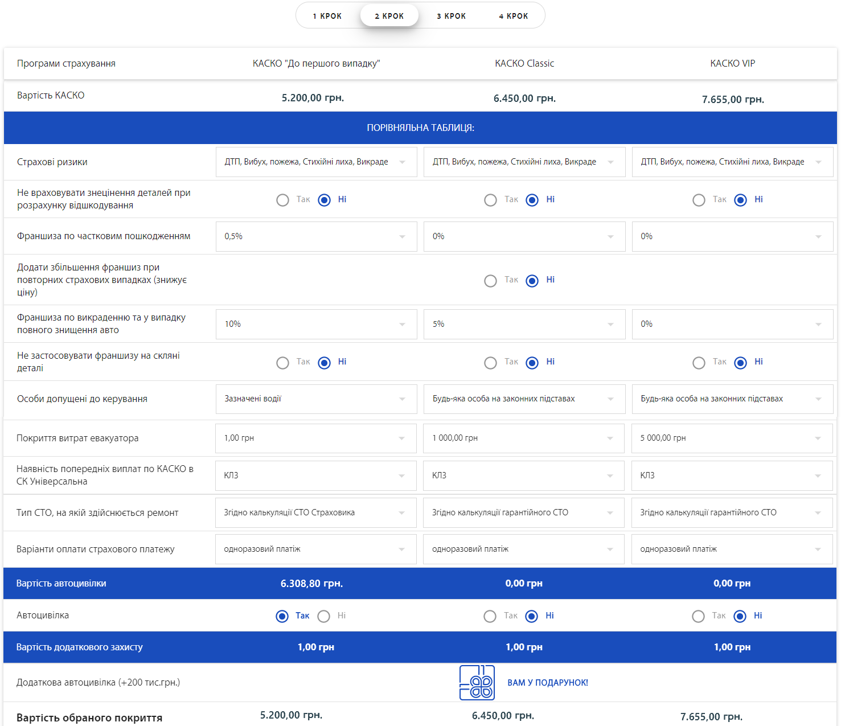Open 'Згідно калькуляції СТО Страховика' repair type dropdown
The width and height of the screenshot is (841, 726).
[315, 512]
